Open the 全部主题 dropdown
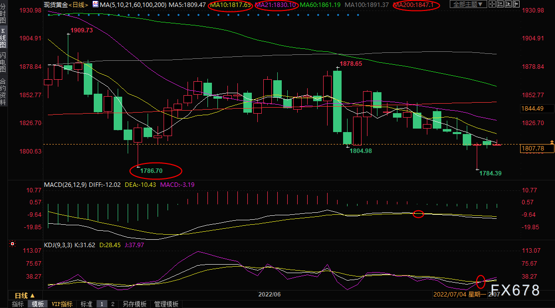The image size is (555, 308). click(468, 4)
